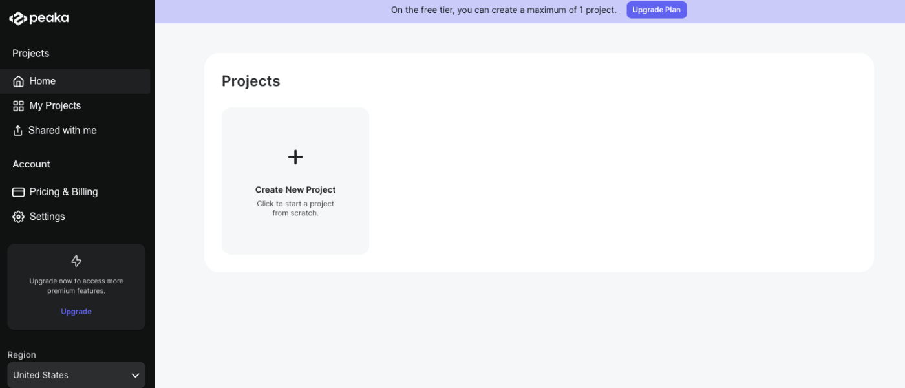Click the Home house icon
905x388 pixels.
tap(18, 81)
